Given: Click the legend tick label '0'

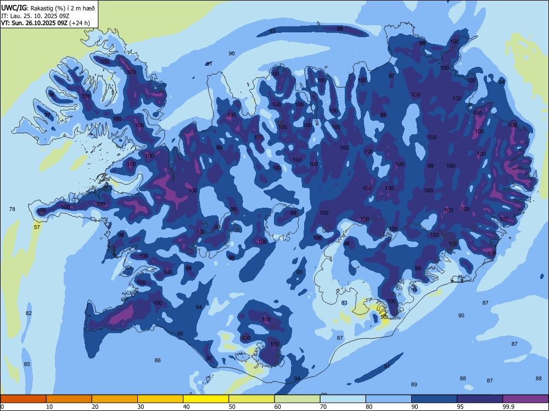Looking at the screenshot, I should click(2, 407).
